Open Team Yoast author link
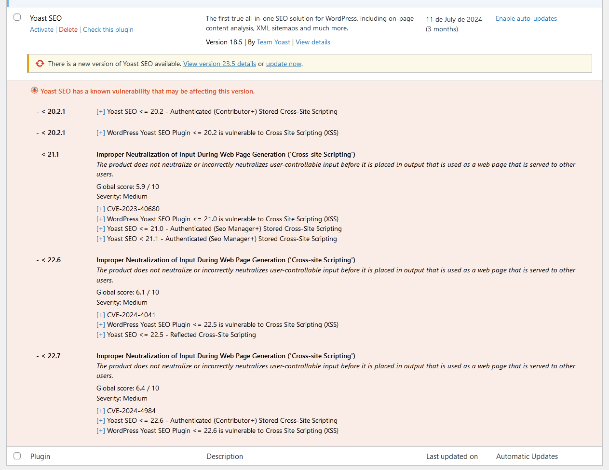The width and height of the screenshot is (609, 470). (273, 42)
